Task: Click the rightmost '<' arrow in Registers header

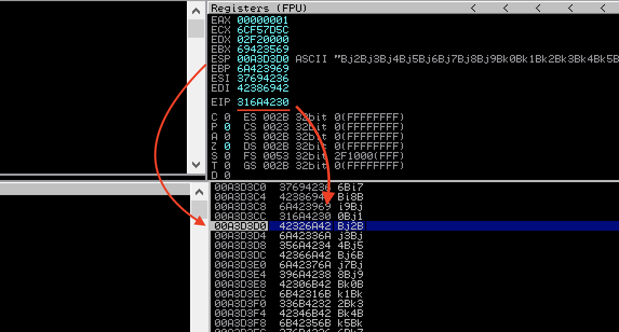Action: click(x=603, y=8)
